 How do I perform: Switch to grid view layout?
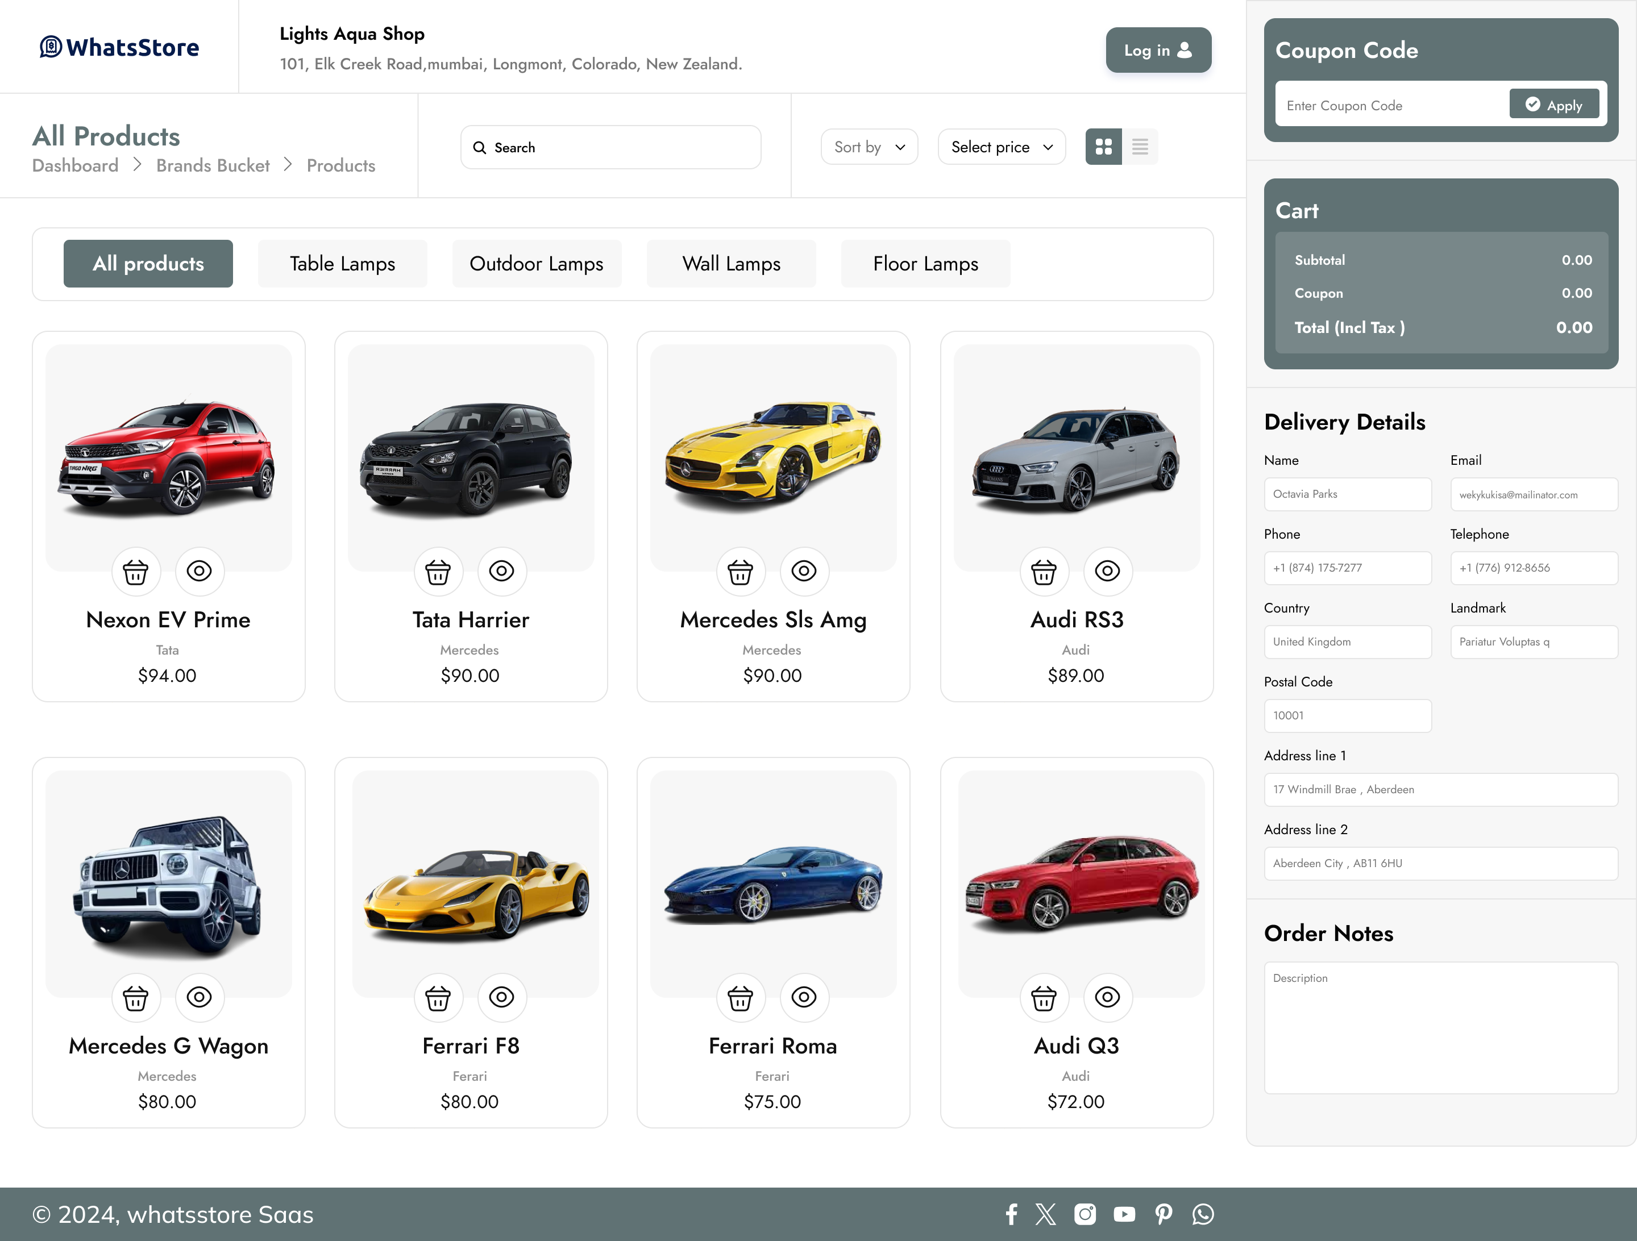(x=1103, y=147)
